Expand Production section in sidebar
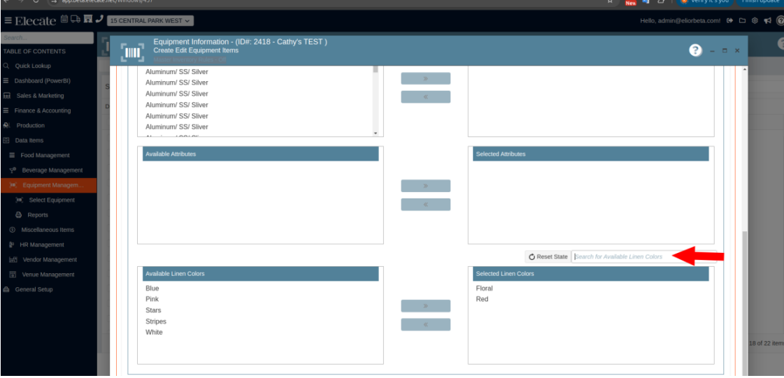 click(31, 126)
